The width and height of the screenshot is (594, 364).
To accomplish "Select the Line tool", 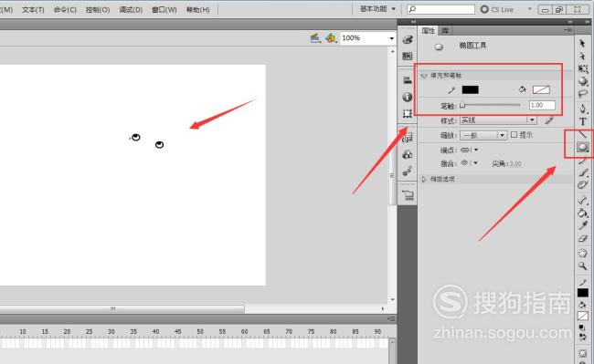I will (583, 134).
